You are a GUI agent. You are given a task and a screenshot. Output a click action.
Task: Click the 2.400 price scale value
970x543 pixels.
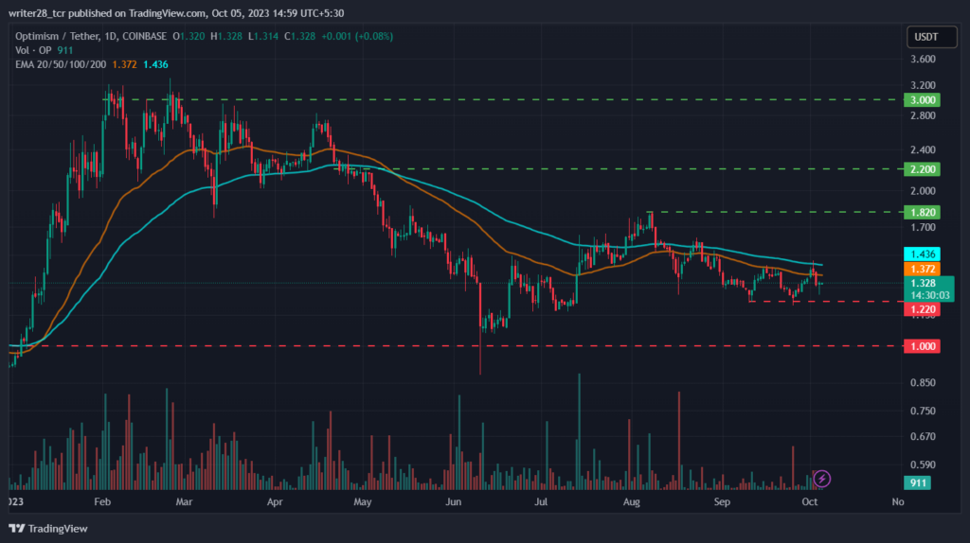pyautogui.click(x=923, y=149)
